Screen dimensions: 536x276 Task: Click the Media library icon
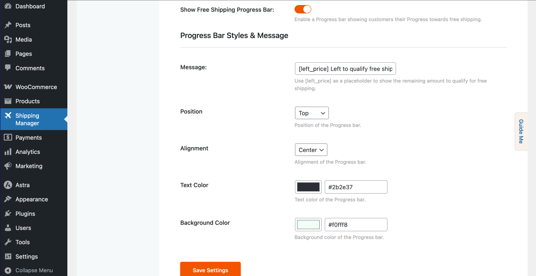[8, 39]
